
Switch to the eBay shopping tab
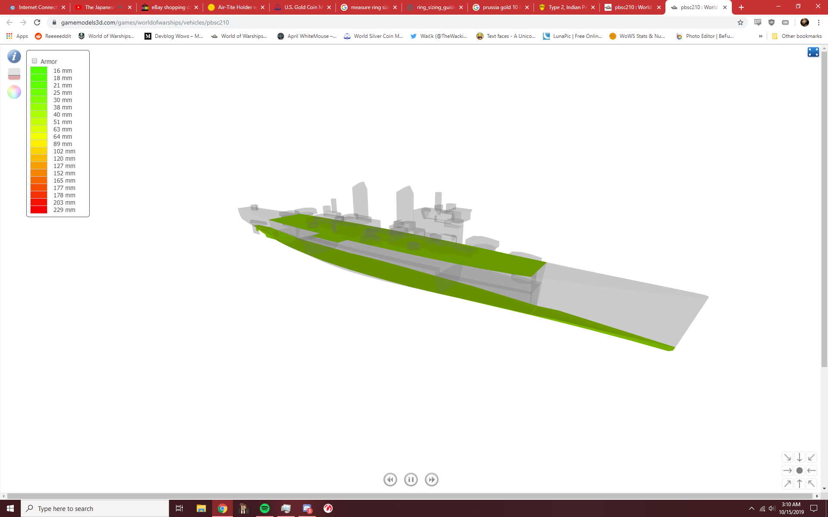tap(169, 7)
